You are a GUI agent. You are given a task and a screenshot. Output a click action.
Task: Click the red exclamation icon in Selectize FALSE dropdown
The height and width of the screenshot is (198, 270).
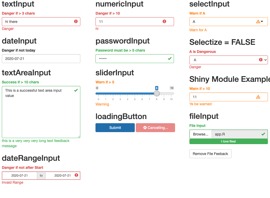click(261, 60)
